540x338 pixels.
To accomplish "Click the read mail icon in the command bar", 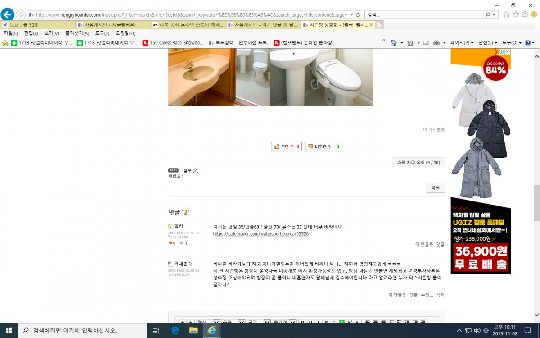I will tap(426, 43).
